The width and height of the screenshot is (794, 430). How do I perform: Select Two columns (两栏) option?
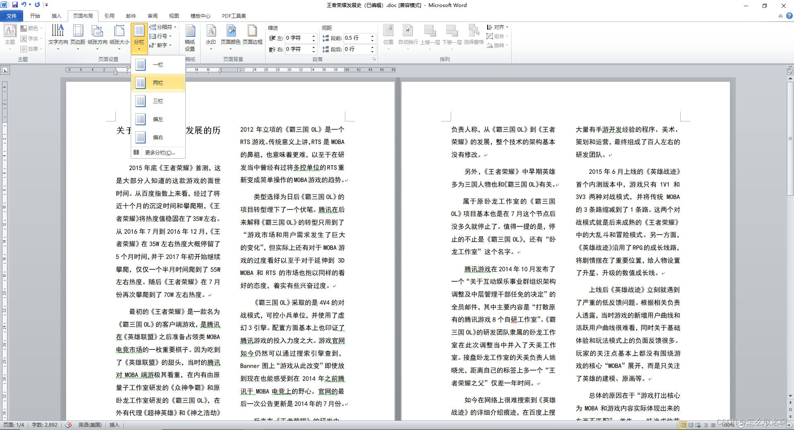(158, 83)
